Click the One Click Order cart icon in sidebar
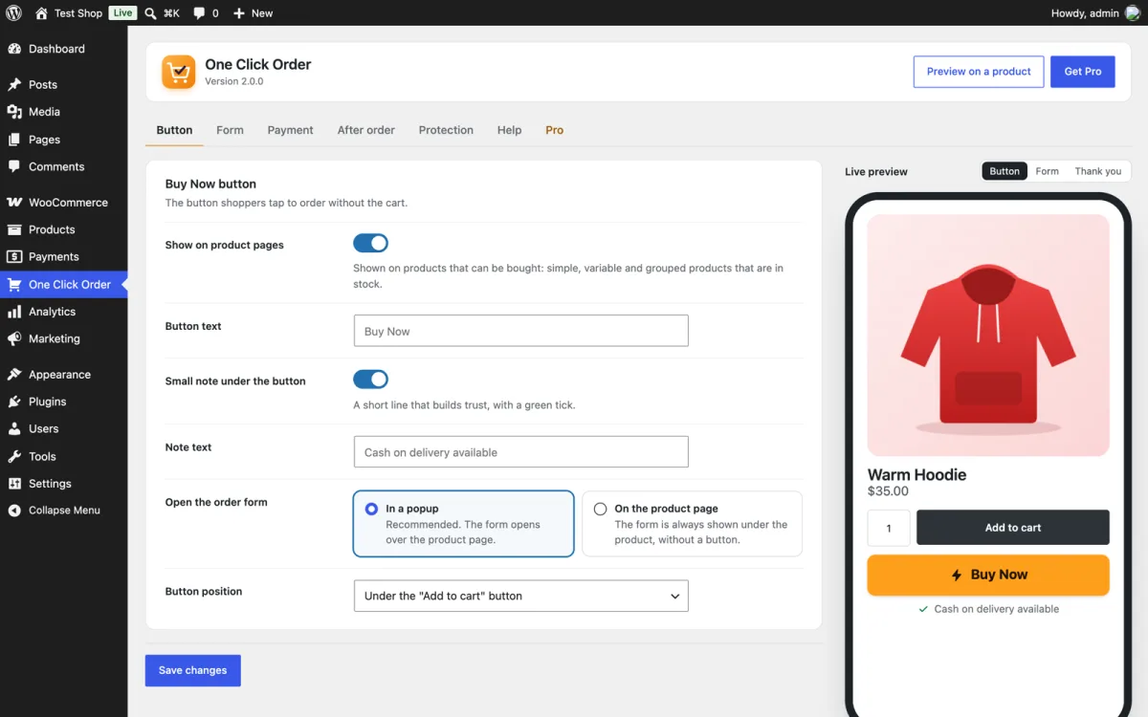This screenshot has width=1148, height=717. click(14, 284)
